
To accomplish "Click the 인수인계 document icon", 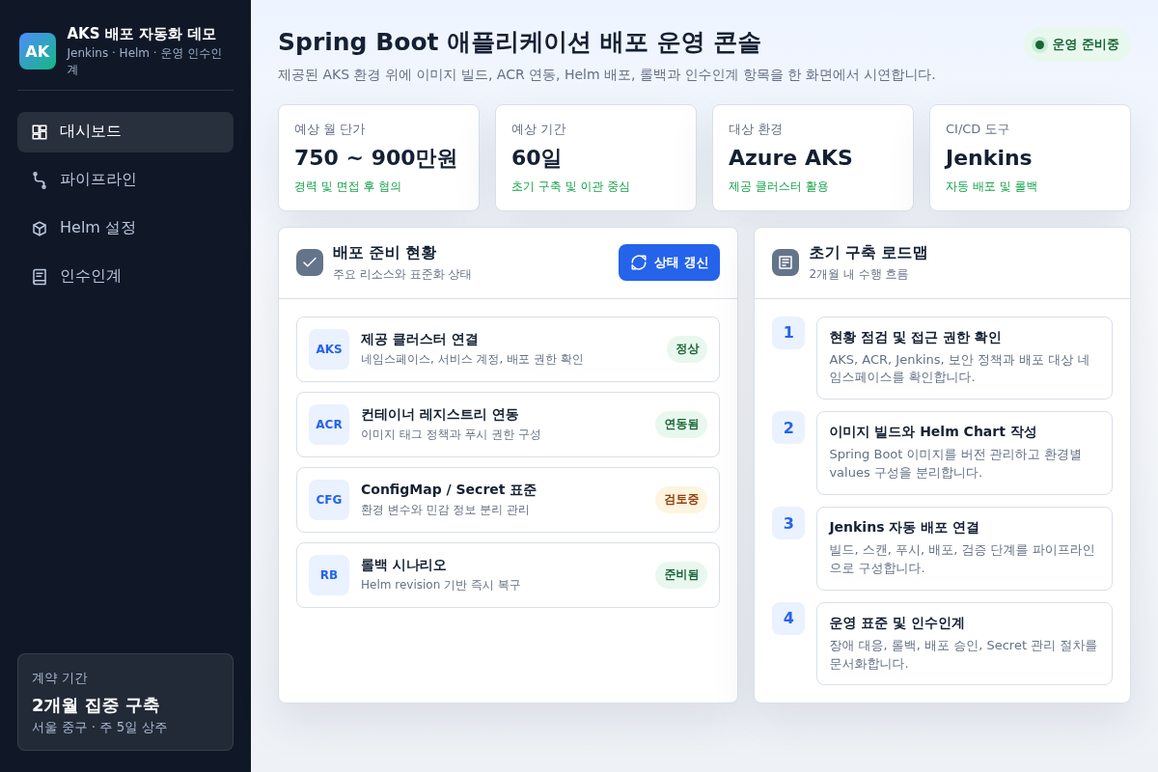I will tap(40, 277).
